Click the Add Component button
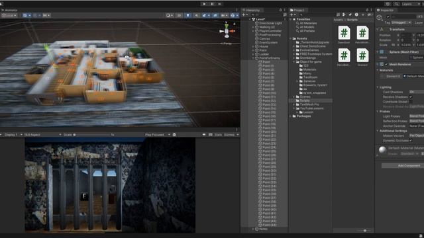Image resolution: width=424 pixels, height=238 pixels. (403, 166)
